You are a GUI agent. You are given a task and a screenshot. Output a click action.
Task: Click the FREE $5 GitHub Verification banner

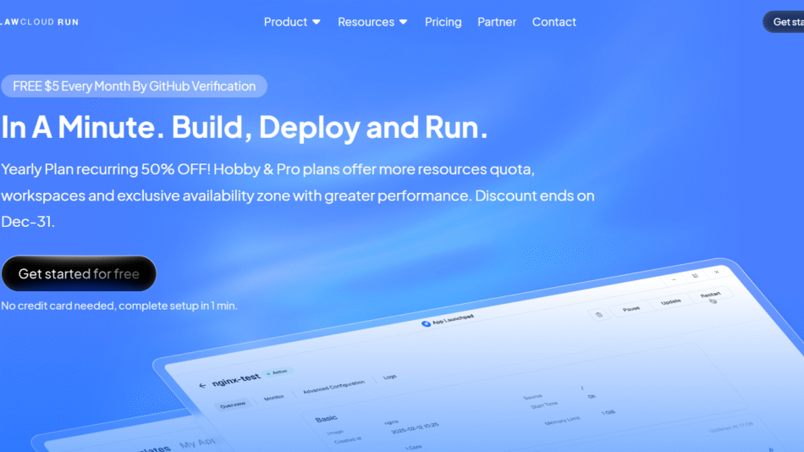[x=135, y=86]
